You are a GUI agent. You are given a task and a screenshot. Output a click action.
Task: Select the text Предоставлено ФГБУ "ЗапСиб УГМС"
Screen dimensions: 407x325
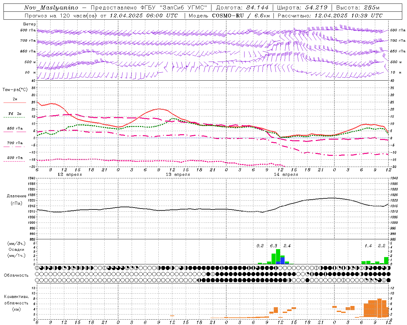click(x=149, y=8)
